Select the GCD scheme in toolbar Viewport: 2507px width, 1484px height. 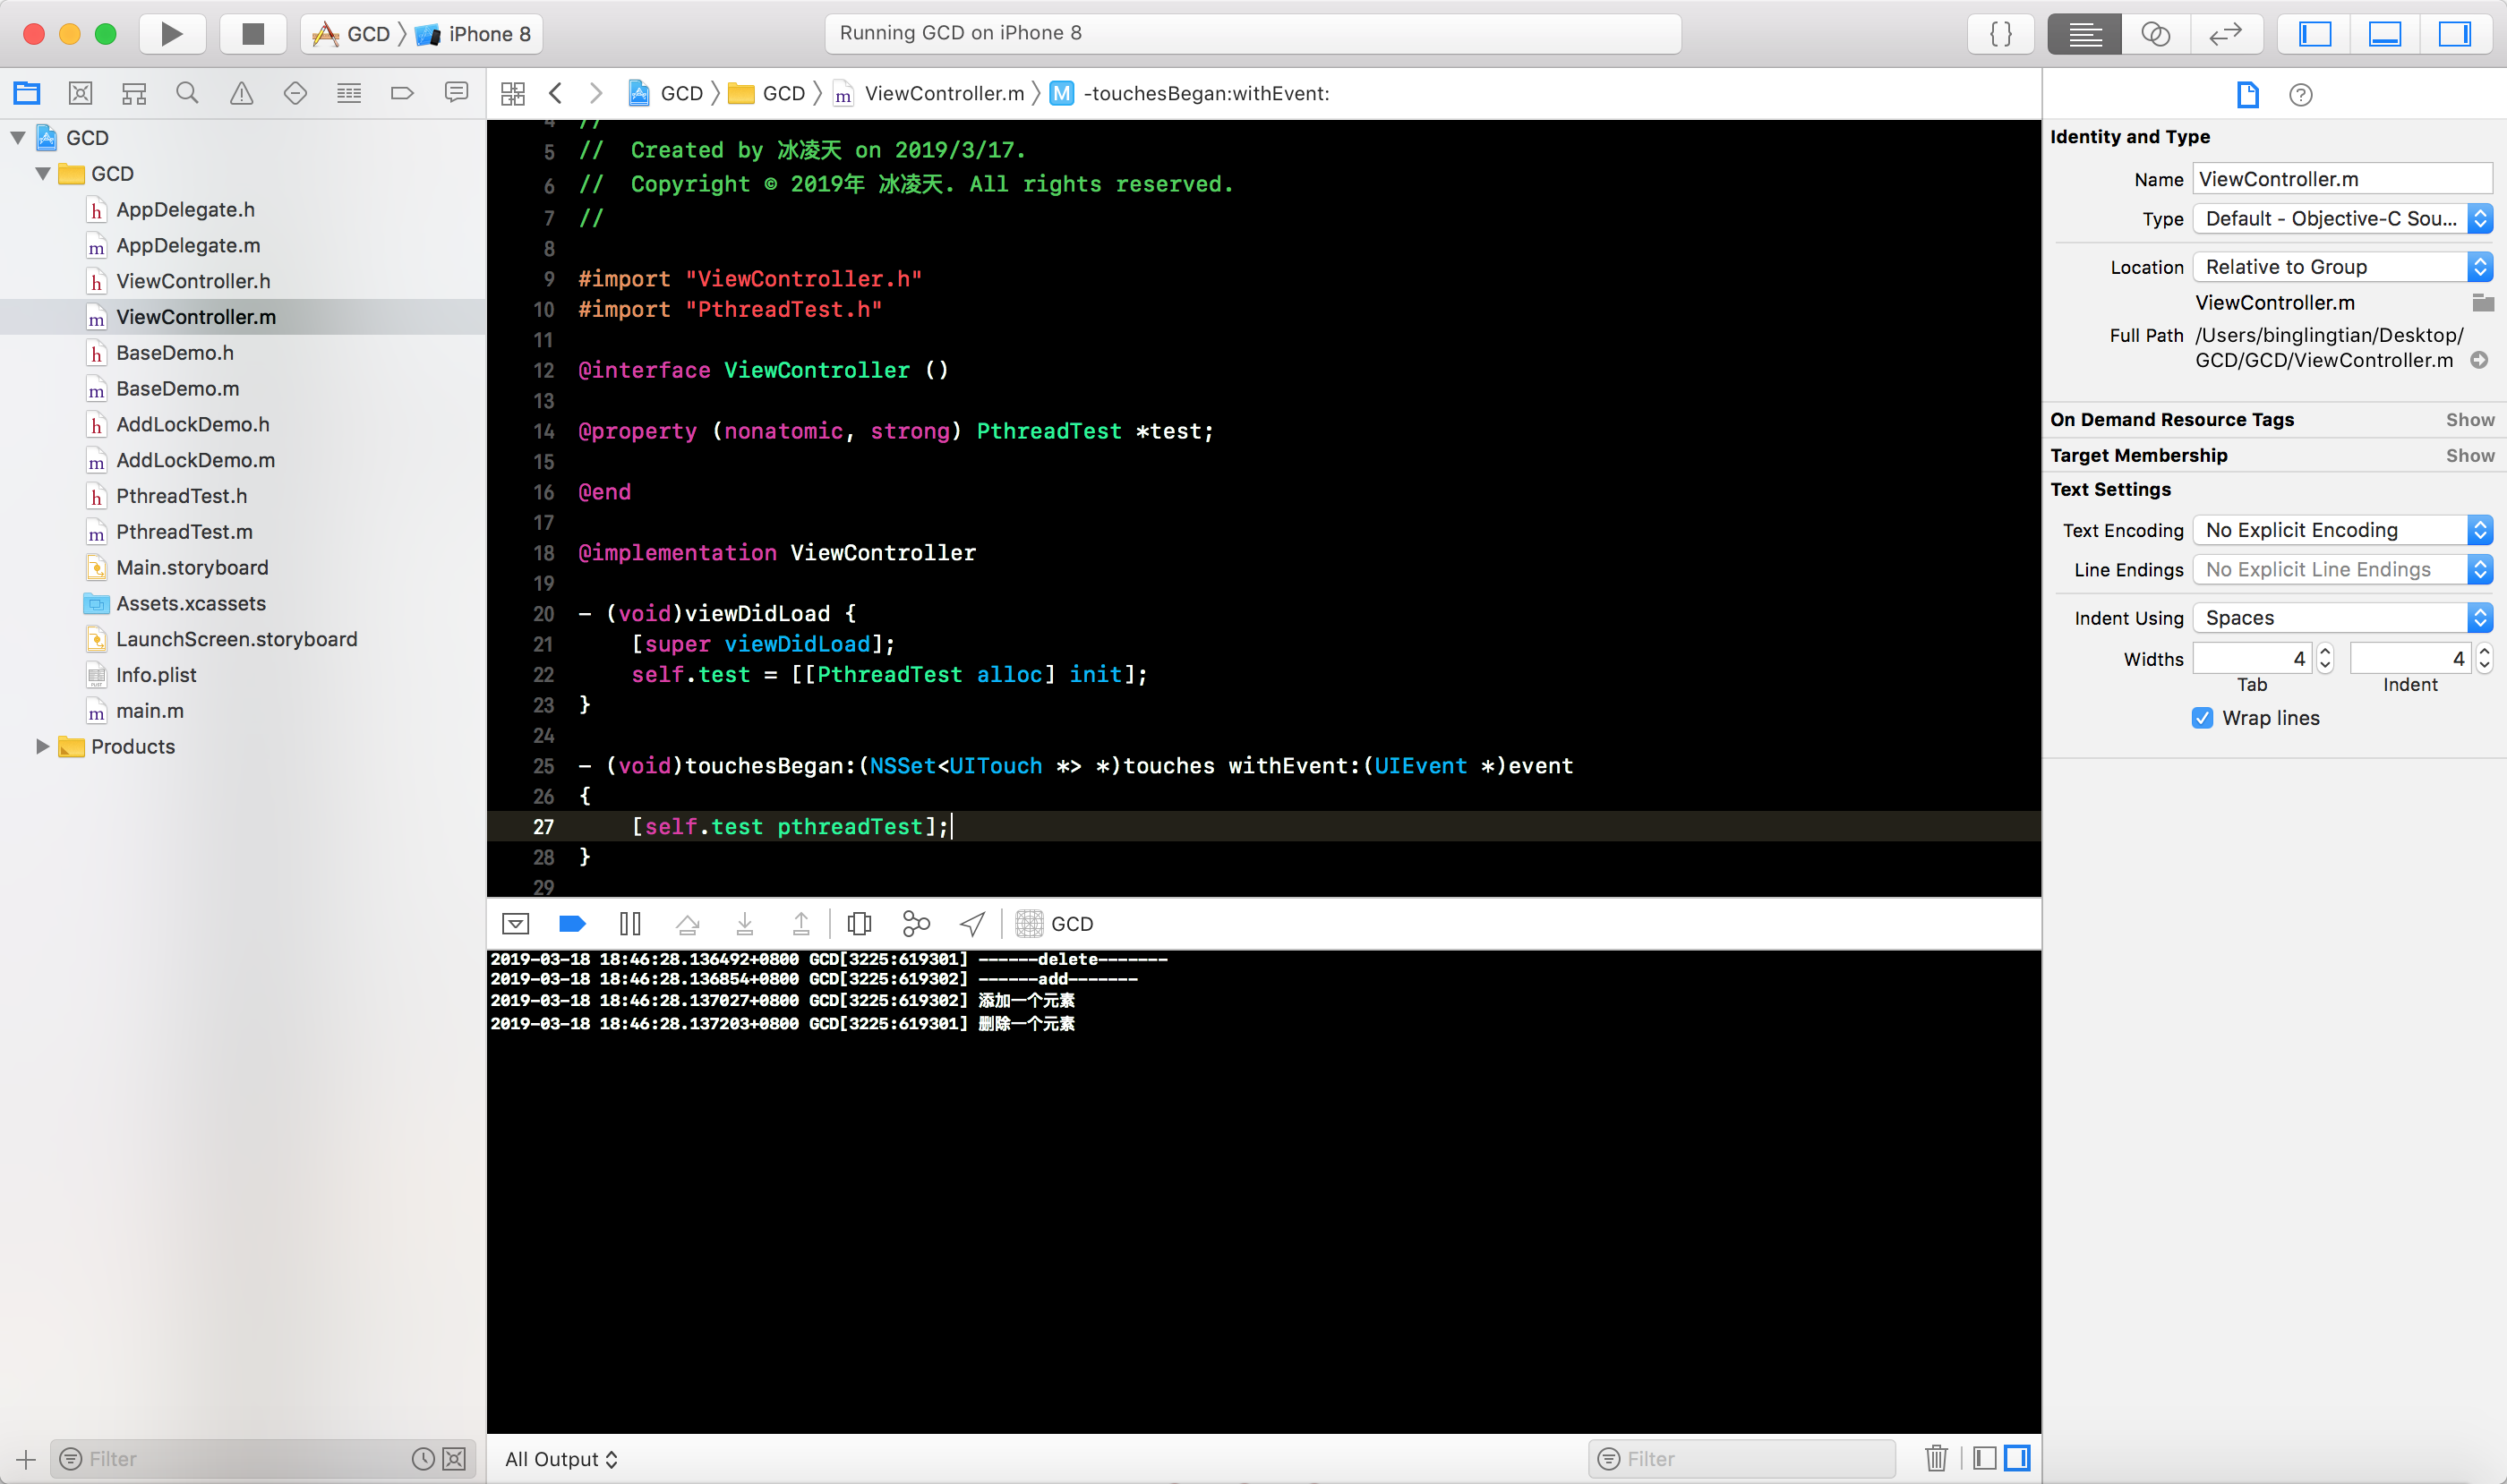(x=351, y=34)
